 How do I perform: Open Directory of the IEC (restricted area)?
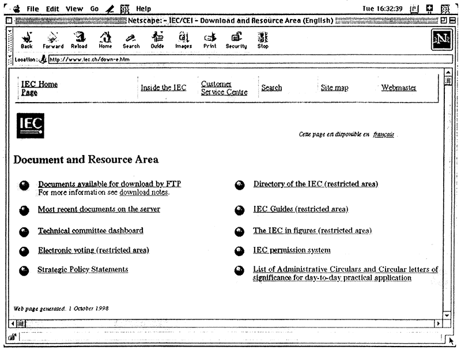point(316,184)
